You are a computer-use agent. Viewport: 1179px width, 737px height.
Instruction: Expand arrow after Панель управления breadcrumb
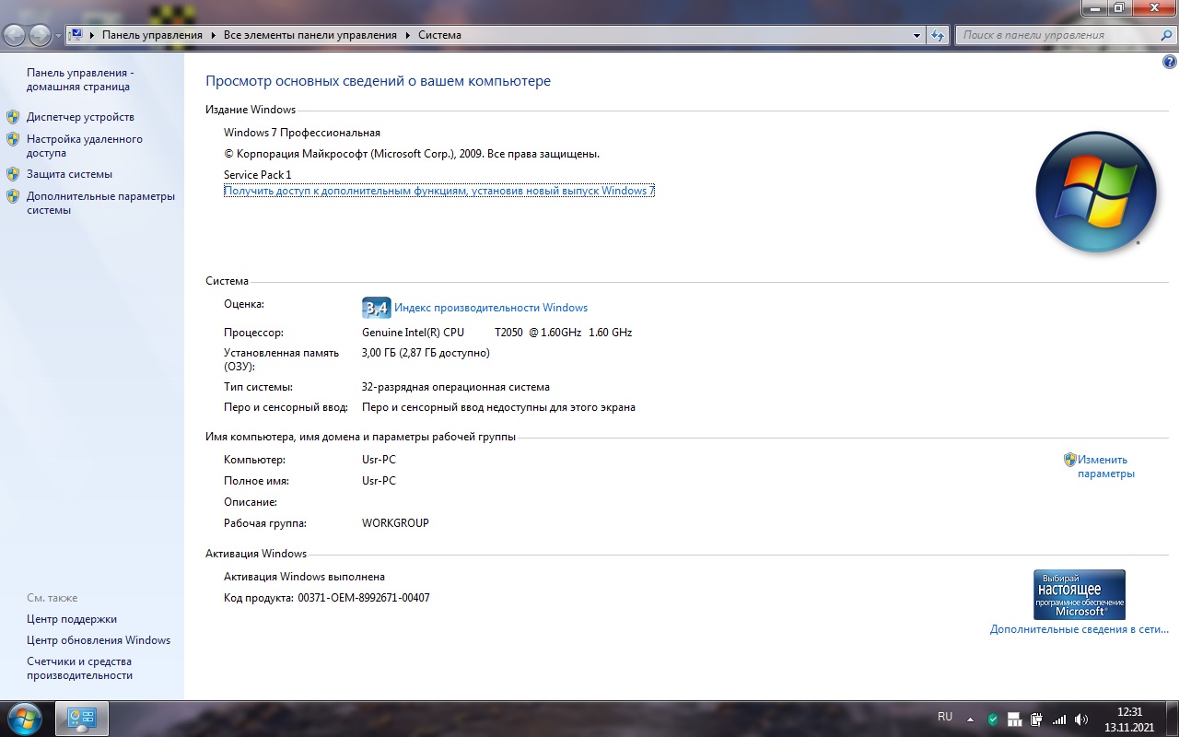[x=213, y=35]
